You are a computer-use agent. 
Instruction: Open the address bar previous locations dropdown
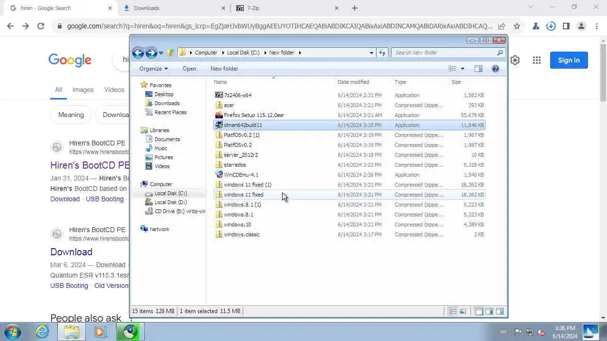371,53
